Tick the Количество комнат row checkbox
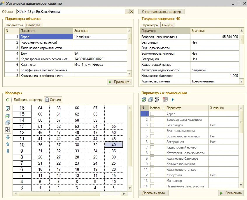Viewport: 247px width, 200px height. [152, 164]
